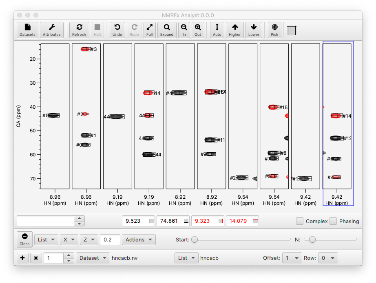
Task: Select peak label #3 in strip
Action: pos(94,49)
